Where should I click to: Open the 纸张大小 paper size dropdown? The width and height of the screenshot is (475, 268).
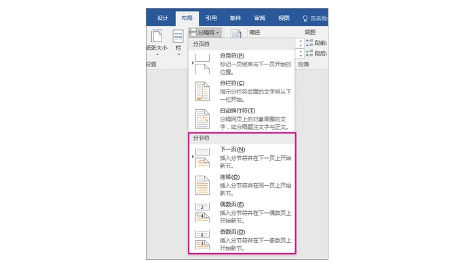pos(157,43)
